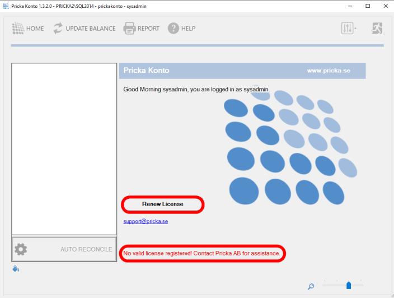This screenshot has width=394, height=298.
Task: Open the support@pricka.se email link
Action: click(146, 221)
